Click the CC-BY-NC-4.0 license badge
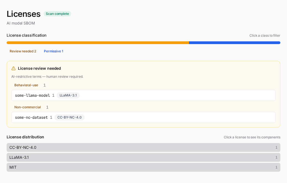Image resolution: width=287 pixels, height=183 pixels. click(x=70, y=117)
